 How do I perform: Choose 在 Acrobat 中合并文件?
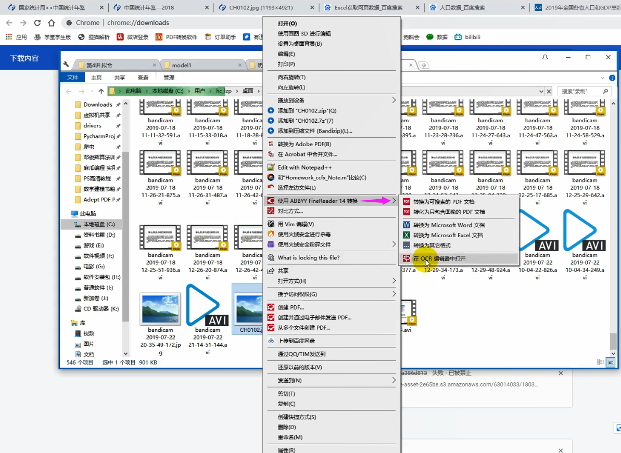click(x=307, y=154)
